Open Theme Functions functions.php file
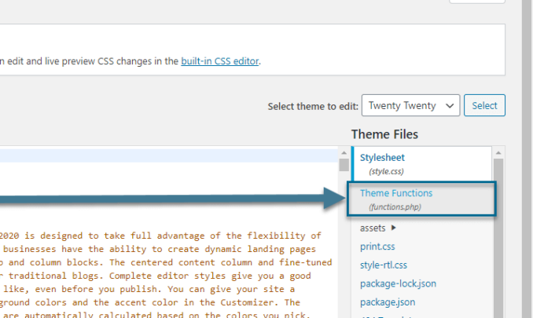Screen dimensions: 533x318 click(396, 193)
